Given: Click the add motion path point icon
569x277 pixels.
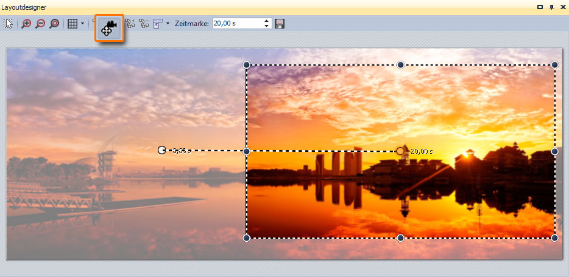Looking at the screenshot, I should pyautogui.click(x=130, y=24).
